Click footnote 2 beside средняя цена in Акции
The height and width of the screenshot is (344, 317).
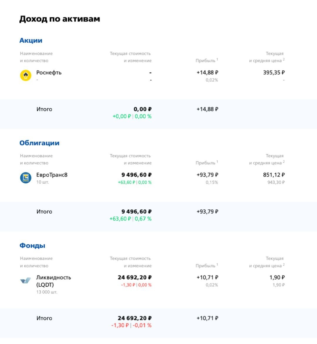click(284, 59)
